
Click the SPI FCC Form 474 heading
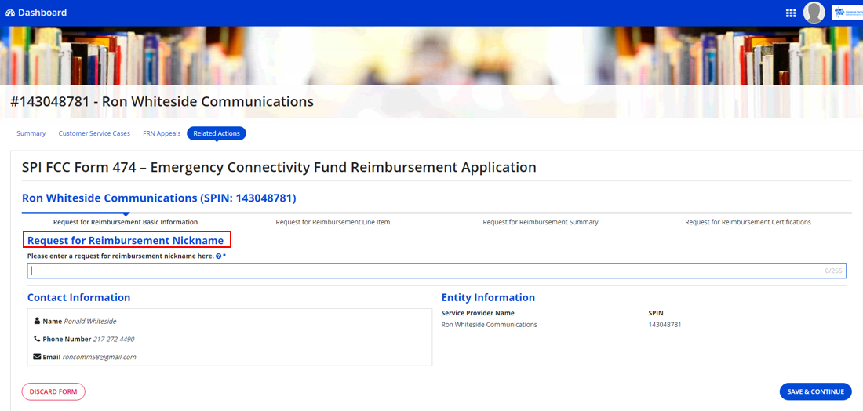279,167
